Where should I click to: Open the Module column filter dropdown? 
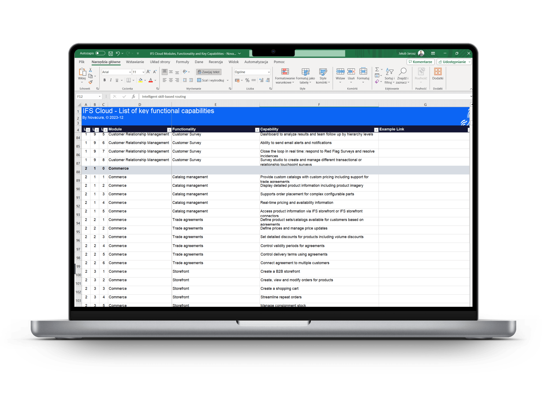coord(169,130)
